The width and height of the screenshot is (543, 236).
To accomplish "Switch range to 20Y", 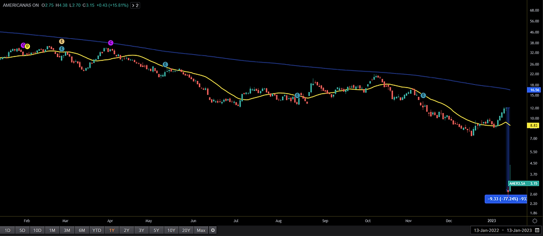I will pyautogui.click(x=186, y=230).
